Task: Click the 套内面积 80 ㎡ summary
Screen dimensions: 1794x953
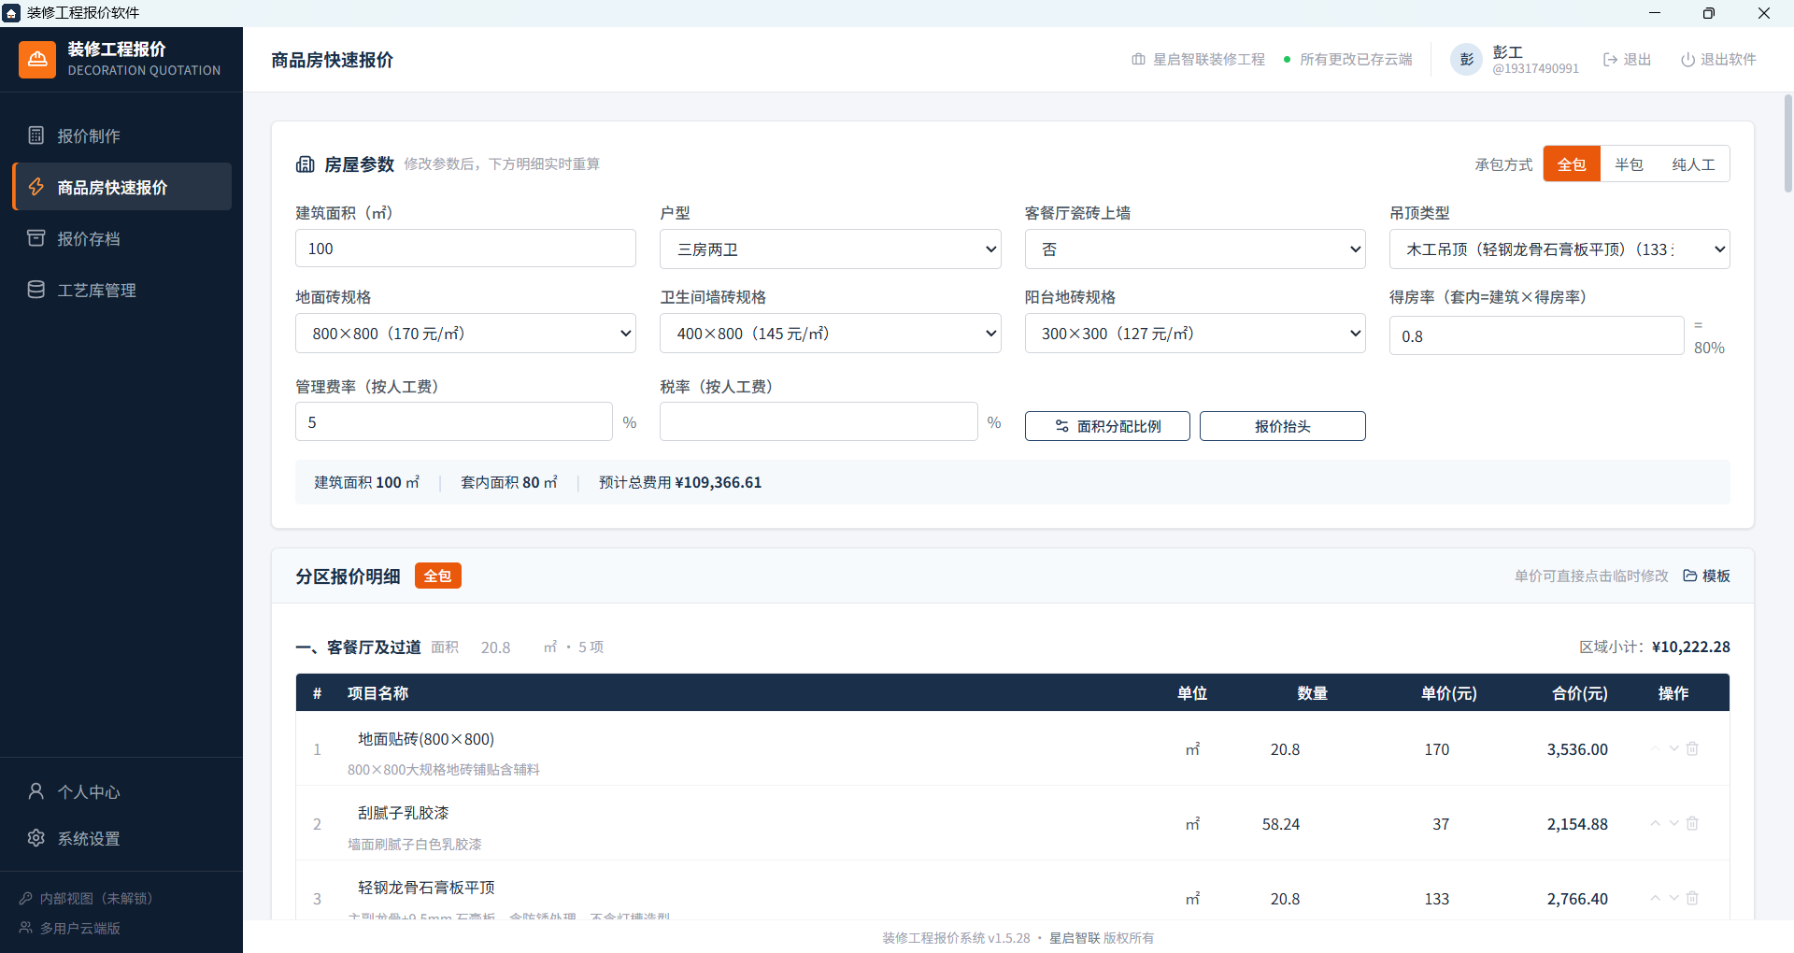Action: [508, 482]
